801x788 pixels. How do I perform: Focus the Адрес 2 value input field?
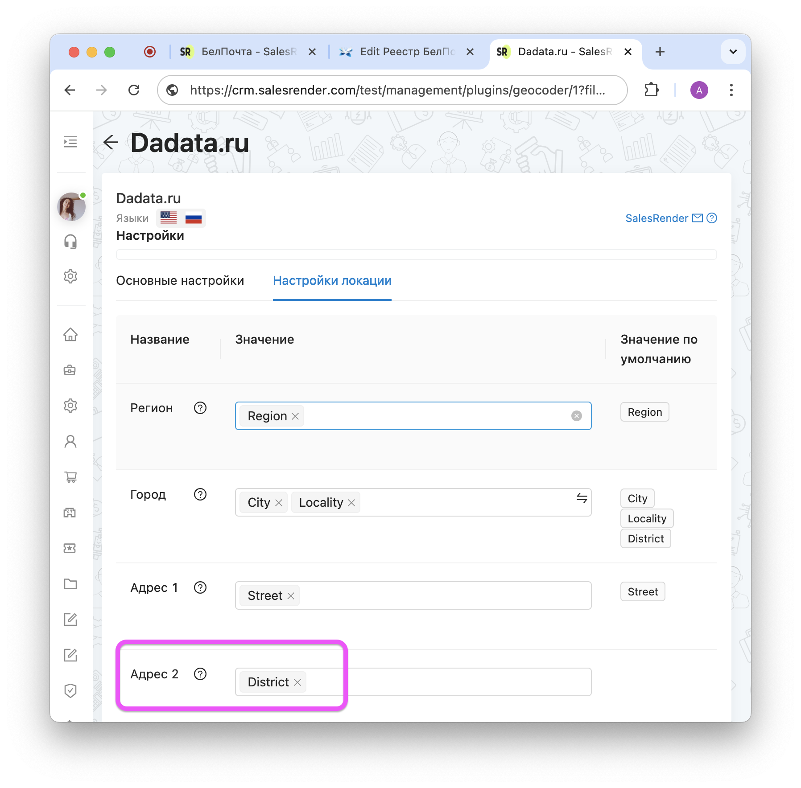click(x=413, y=682)
